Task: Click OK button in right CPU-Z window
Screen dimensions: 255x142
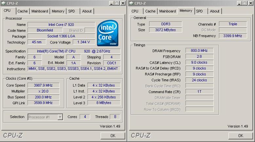Action: point(241,136)
